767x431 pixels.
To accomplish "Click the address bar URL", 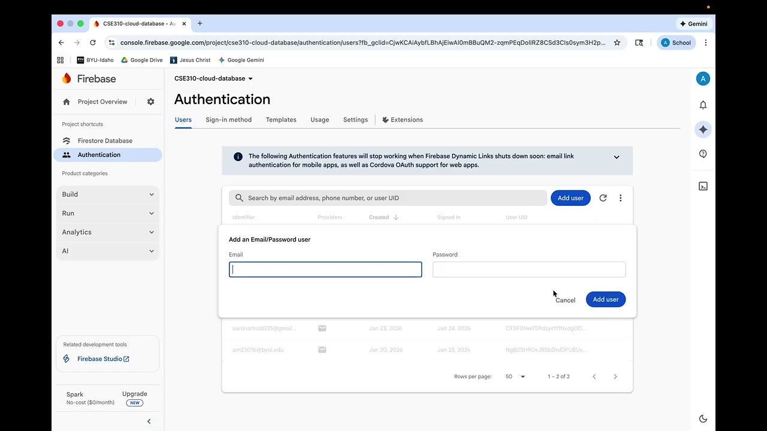I will click(363, 43).
